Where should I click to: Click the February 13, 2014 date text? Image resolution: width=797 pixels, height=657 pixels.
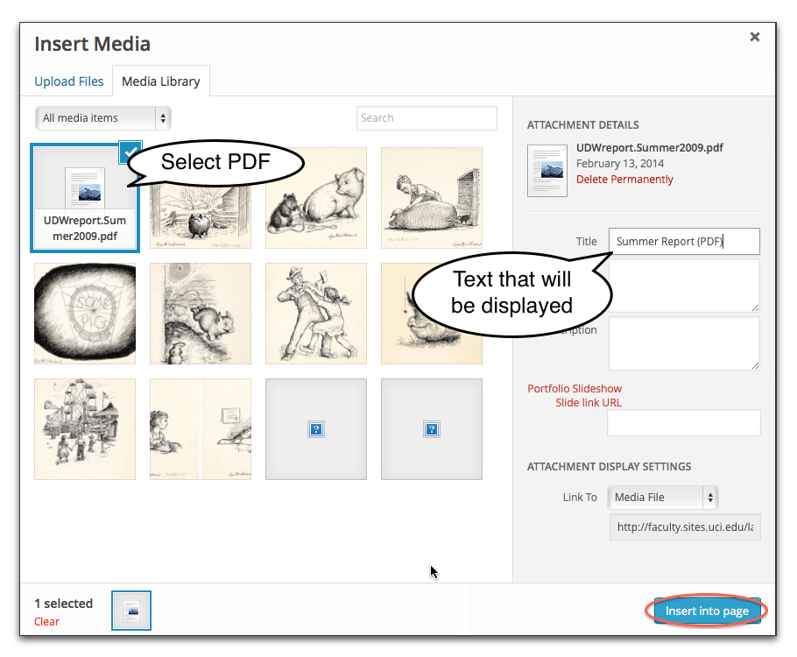[619, 163]
